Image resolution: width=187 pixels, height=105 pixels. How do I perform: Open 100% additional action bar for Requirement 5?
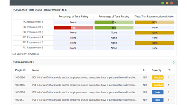pyautogui.click(x=155, y=43)
